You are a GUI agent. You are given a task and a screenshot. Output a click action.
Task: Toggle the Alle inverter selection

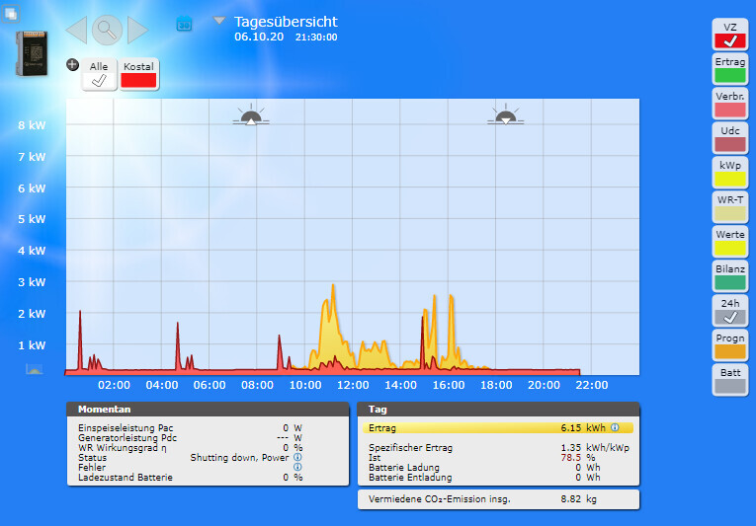[x=99, y=74]
